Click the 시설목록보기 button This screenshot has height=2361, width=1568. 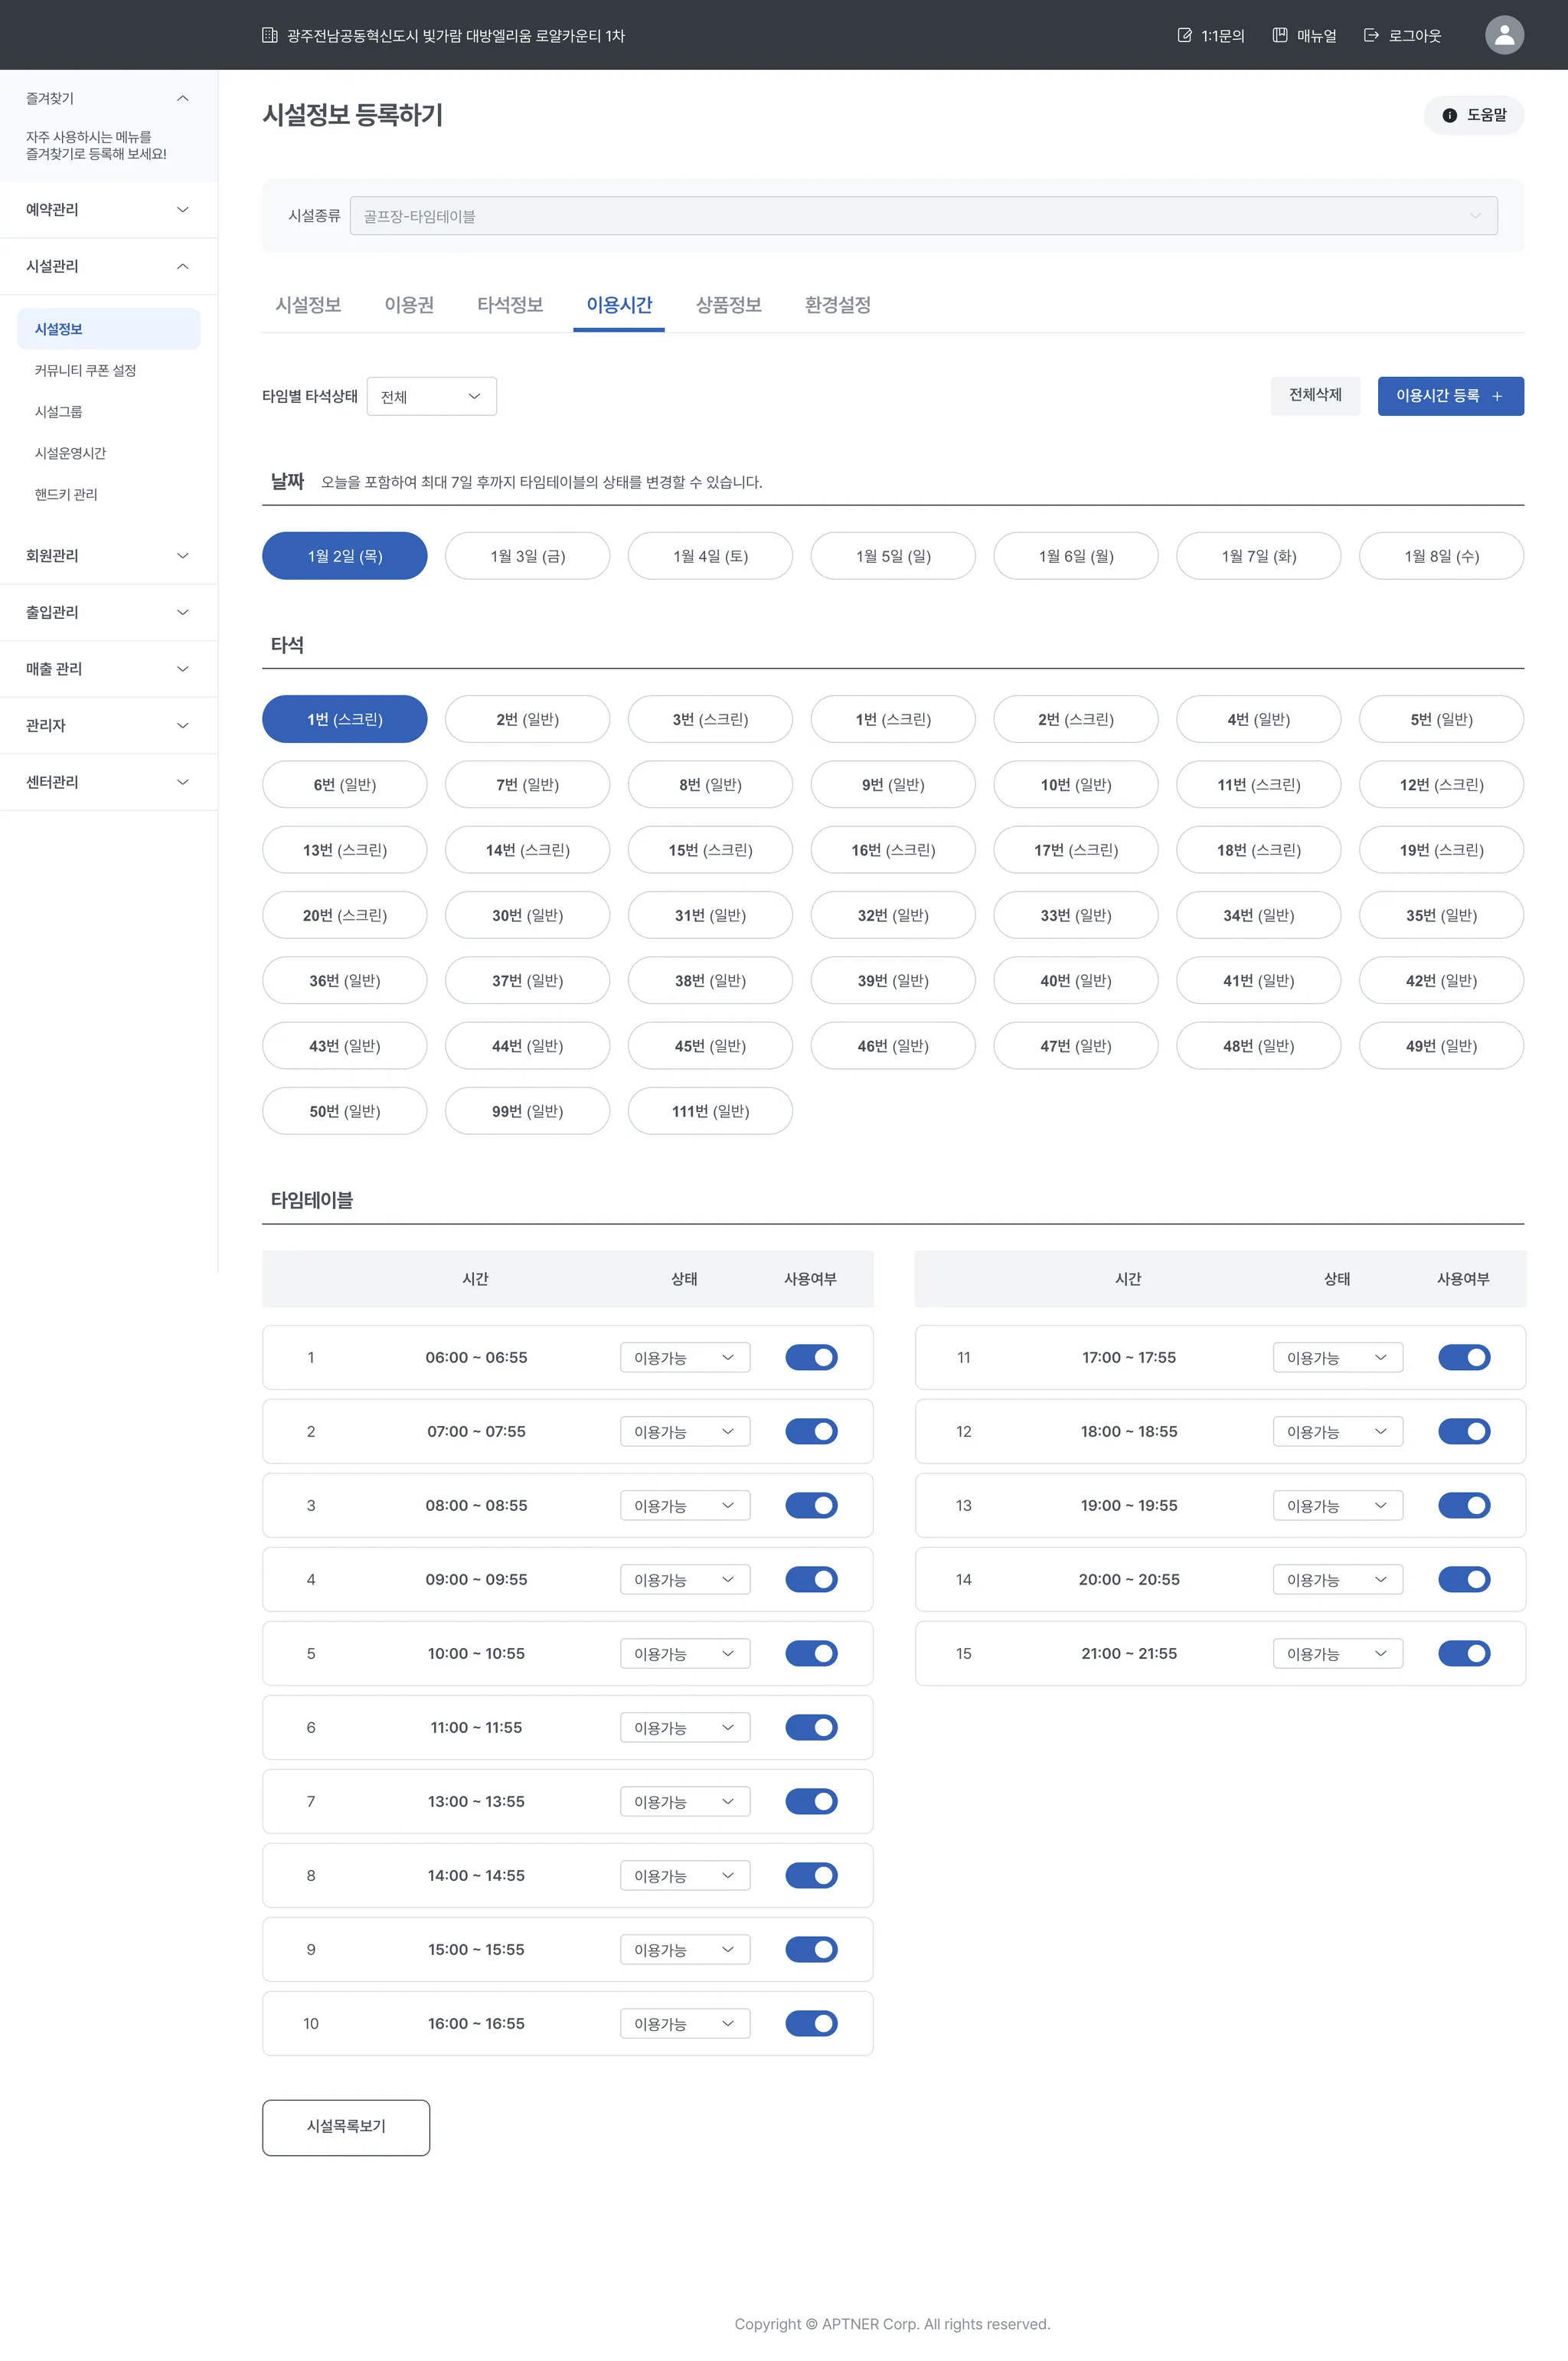[346, 2127]
